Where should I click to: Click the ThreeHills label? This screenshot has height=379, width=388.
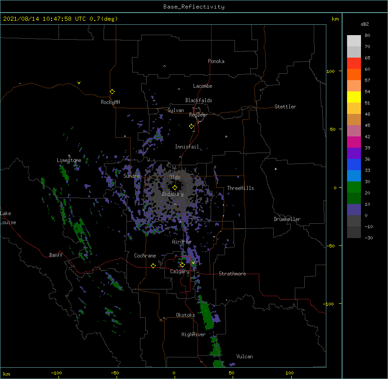[x=240, y=188]
